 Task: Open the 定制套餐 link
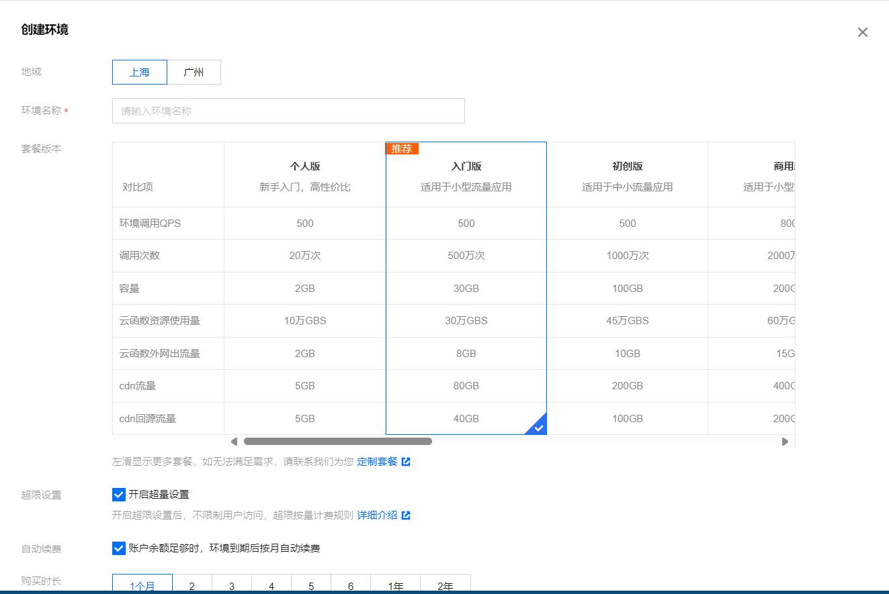(377, 462)
